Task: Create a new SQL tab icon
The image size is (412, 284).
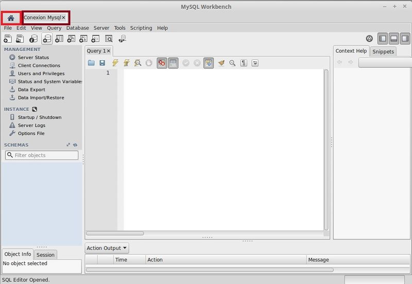Action: tap(8, 39)
